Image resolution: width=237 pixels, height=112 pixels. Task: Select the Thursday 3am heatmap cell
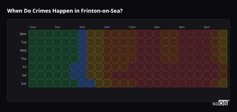(x=57, y=59)
